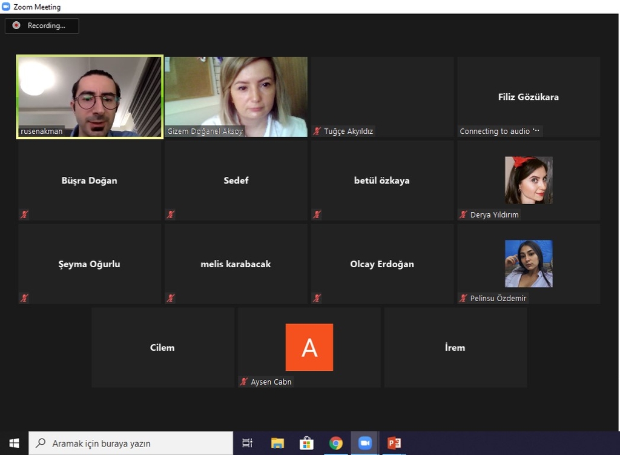620x455 pixels.
Task: Select the Cilem participant tile
Action: 162,347
